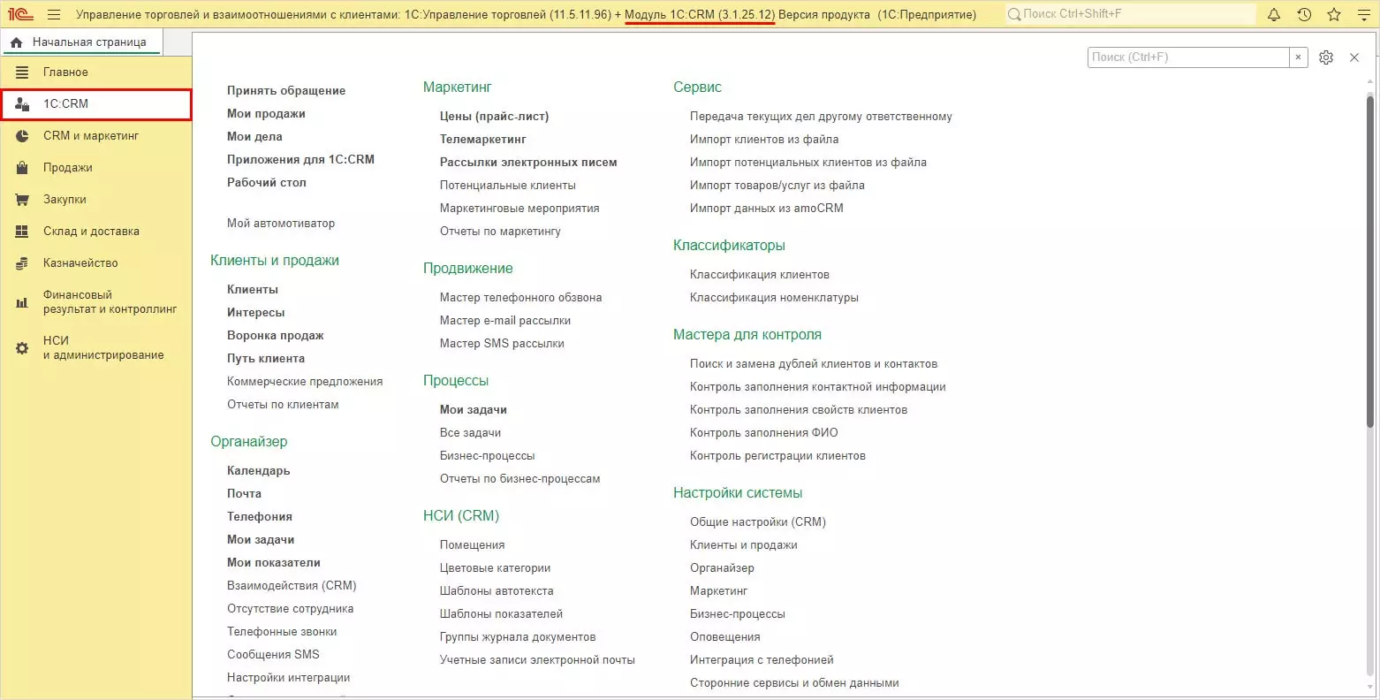Open Телемаркетинг

(483, 140)
